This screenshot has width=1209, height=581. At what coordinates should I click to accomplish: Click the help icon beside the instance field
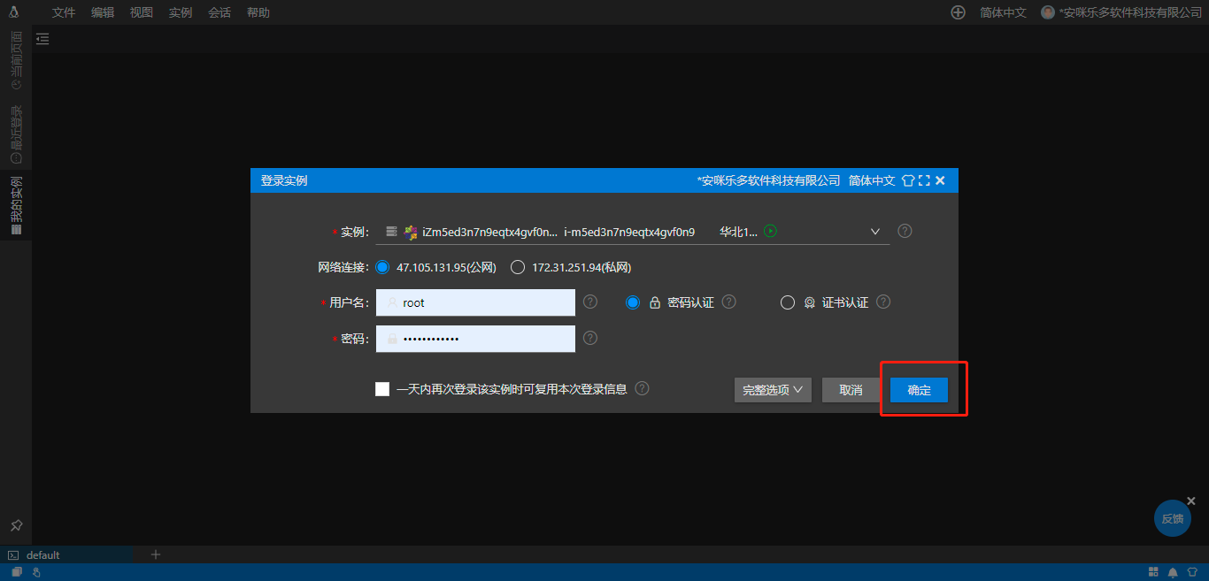[x=905, y=231]
